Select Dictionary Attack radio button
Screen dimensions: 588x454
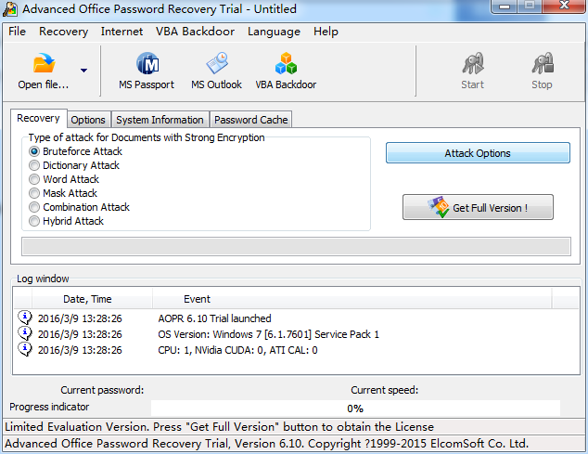[x=34, y=165]
